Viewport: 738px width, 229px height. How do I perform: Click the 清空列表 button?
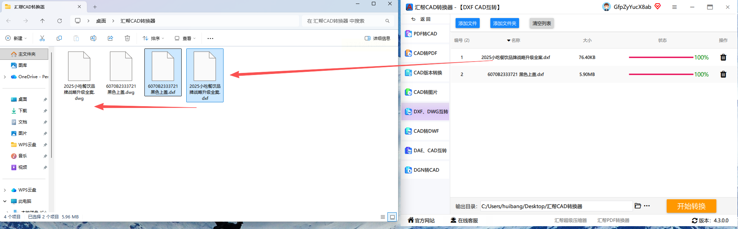click(541, 23)
